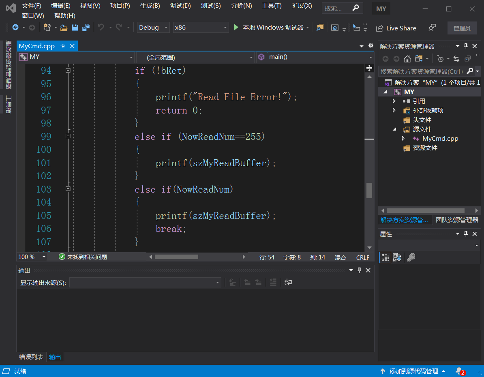Click 未找到相关问题 status indicator

coord(83,257)
